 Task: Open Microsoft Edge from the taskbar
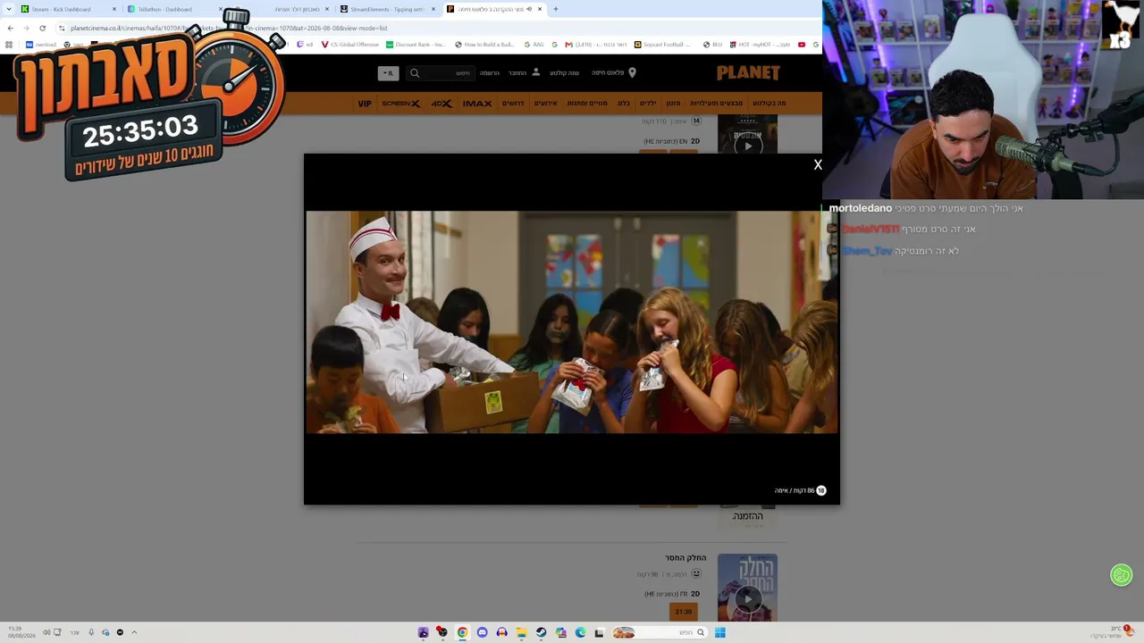point(580,632)
